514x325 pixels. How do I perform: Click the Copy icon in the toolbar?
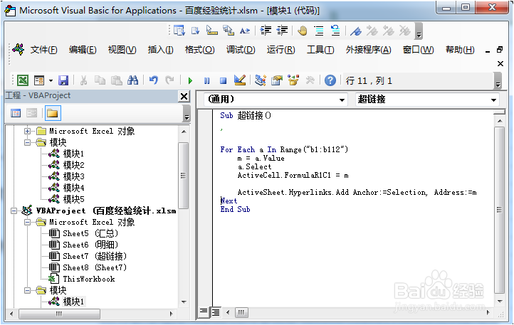pos(100,80)
